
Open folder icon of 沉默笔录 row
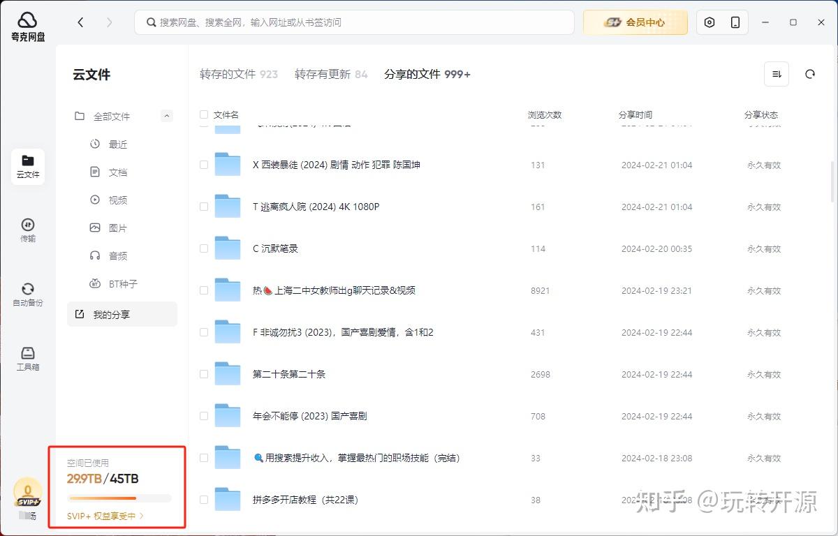tap(228, 248)
